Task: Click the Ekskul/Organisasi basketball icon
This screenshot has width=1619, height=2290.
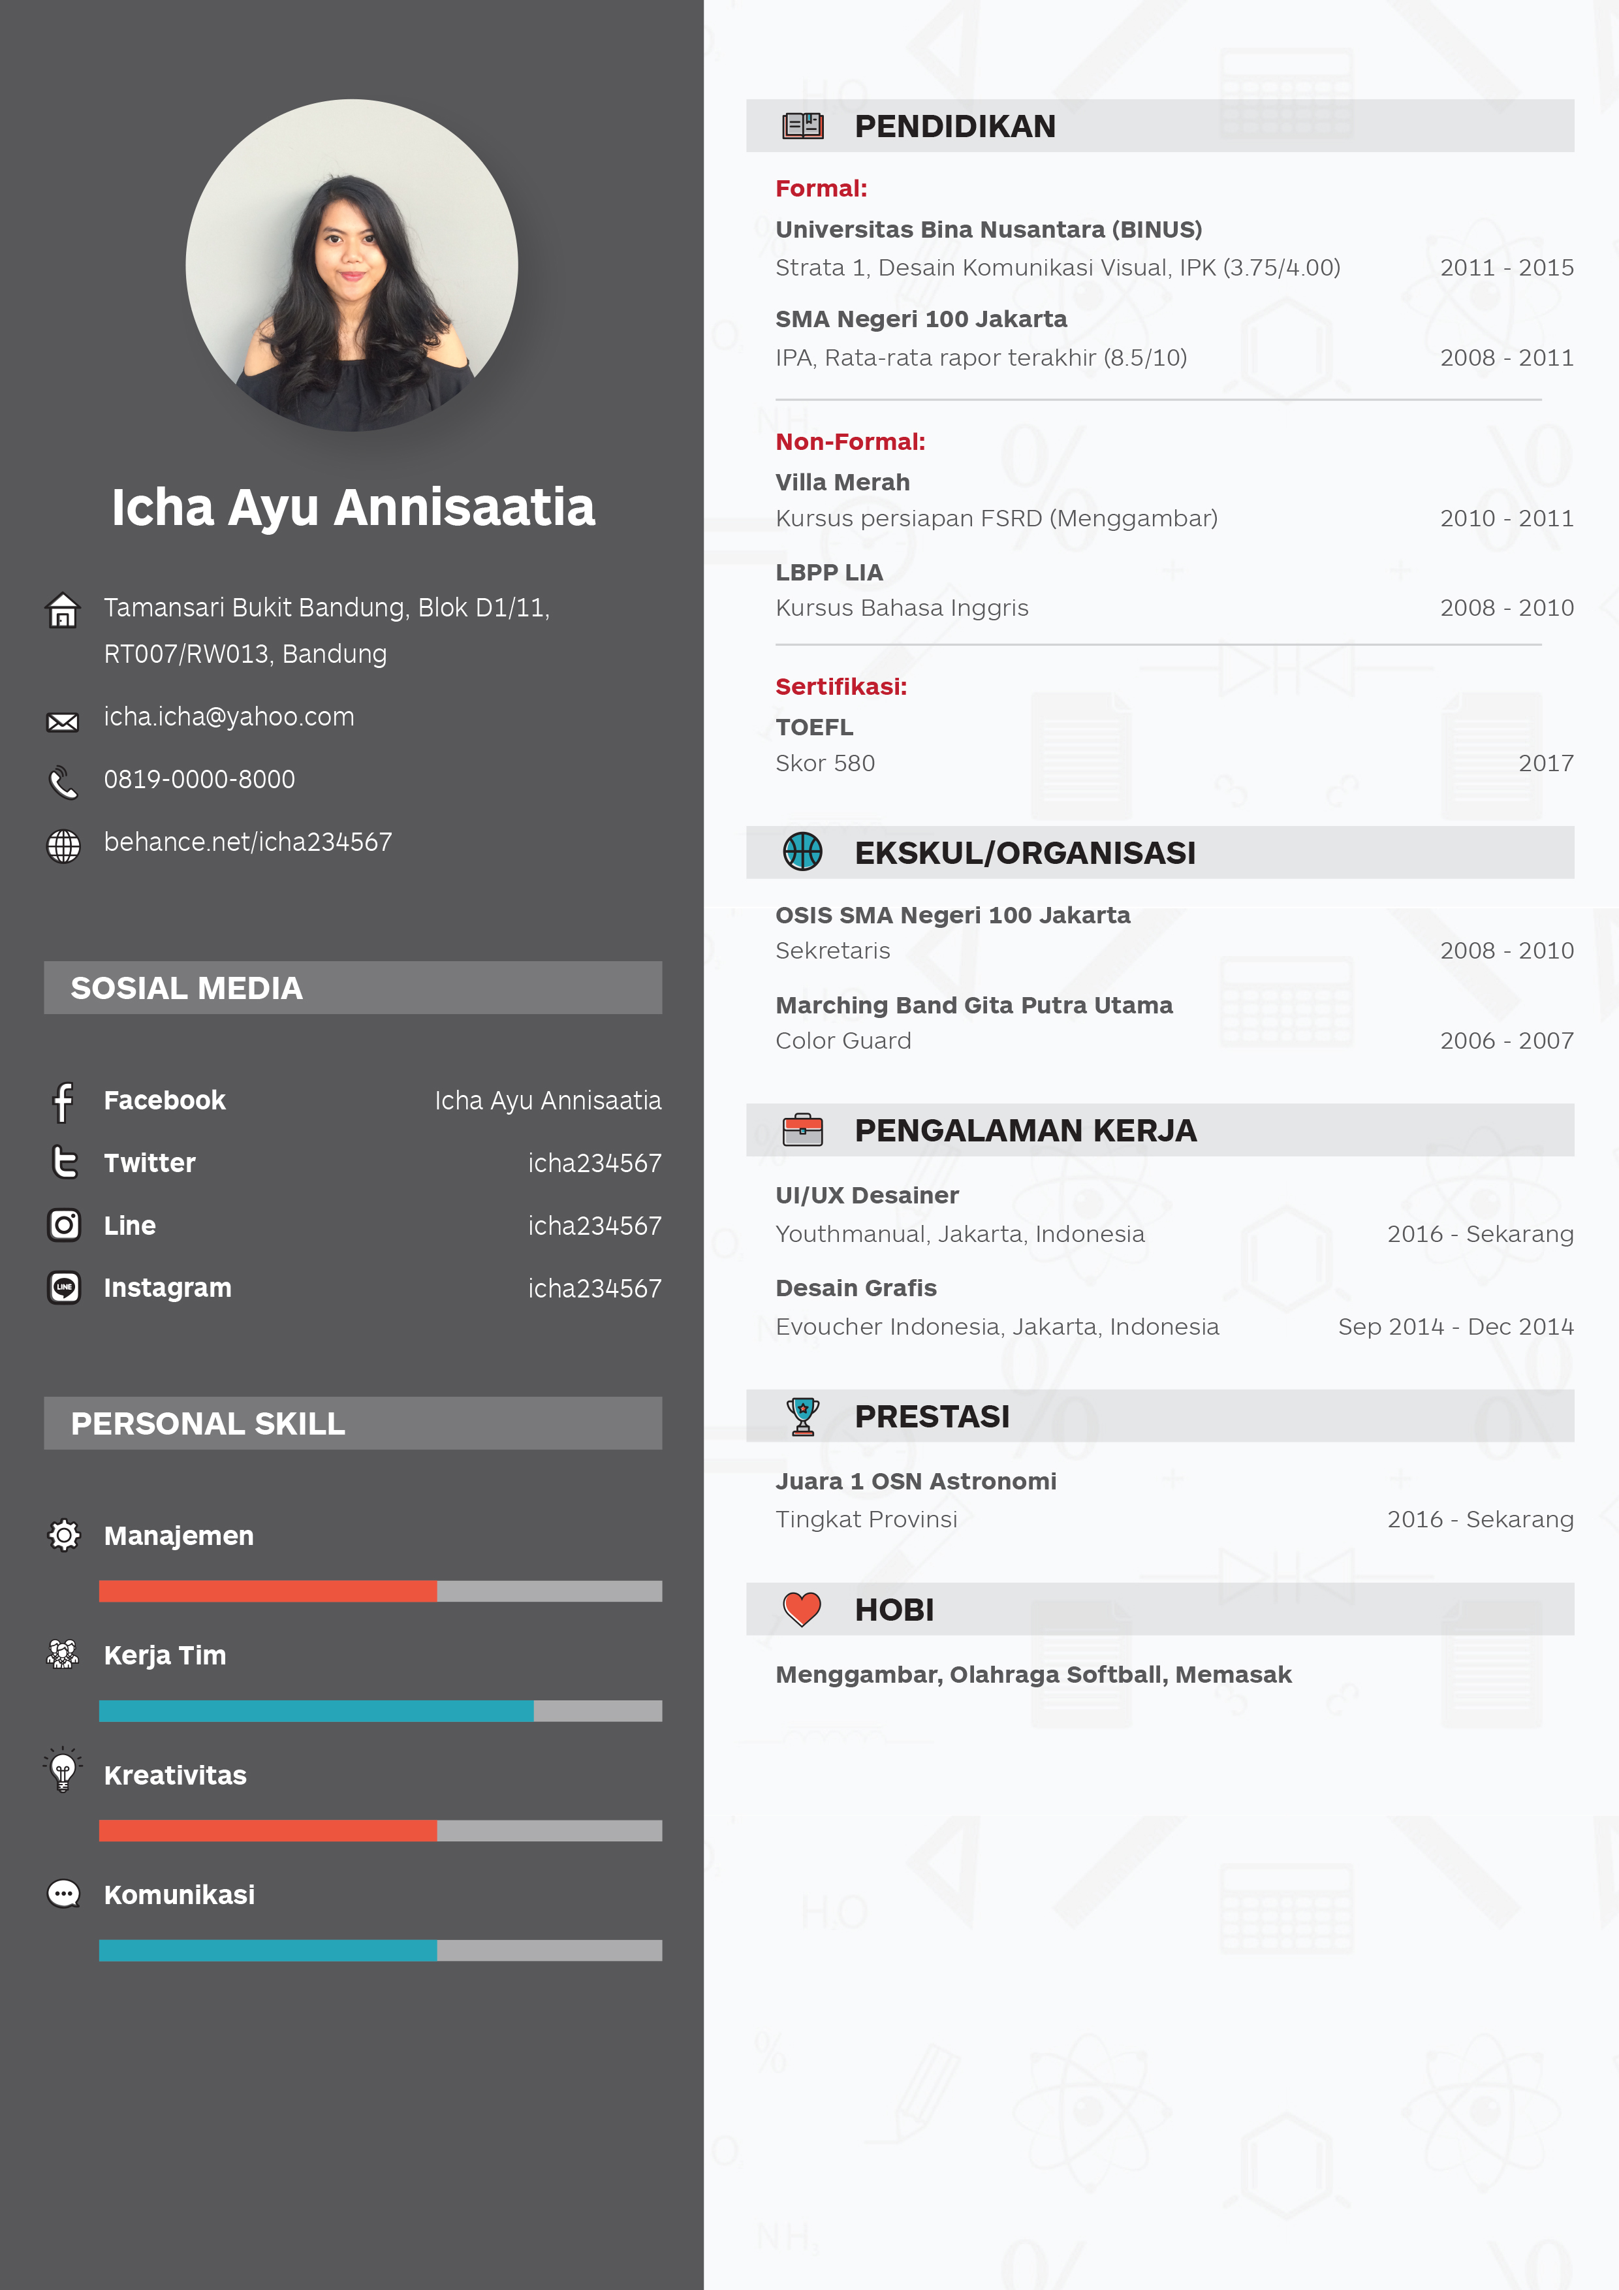Action: [x=802, y=859]
